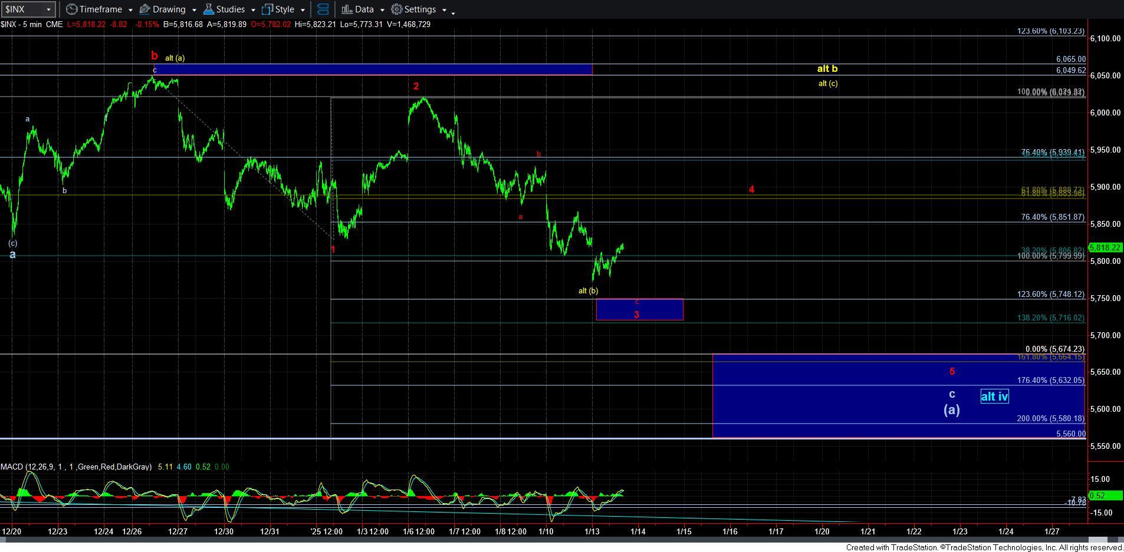The image size is (1124, 552).
Task: Click the Data bar-chart icon
Action: 347,9
